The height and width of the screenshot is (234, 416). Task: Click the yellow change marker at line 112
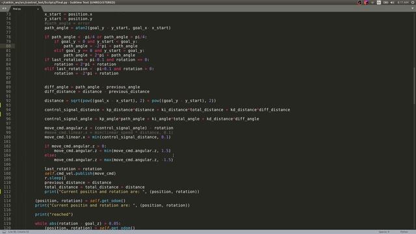(1, 192)
